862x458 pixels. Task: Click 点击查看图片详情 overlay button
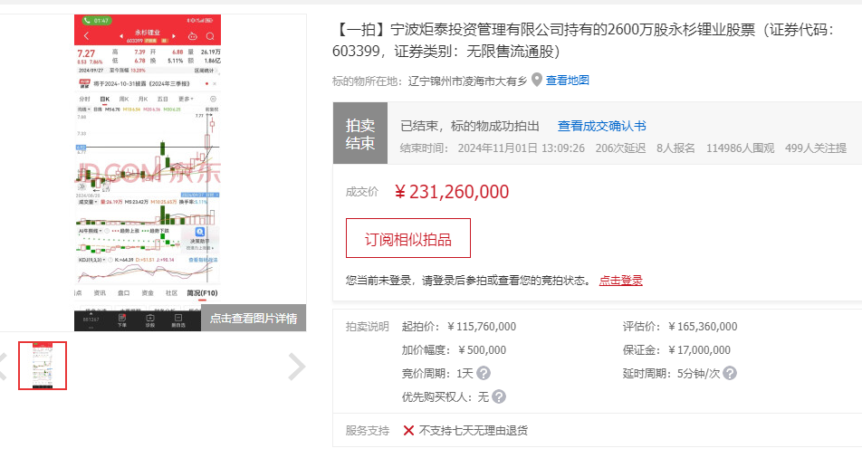pos(254,318)
